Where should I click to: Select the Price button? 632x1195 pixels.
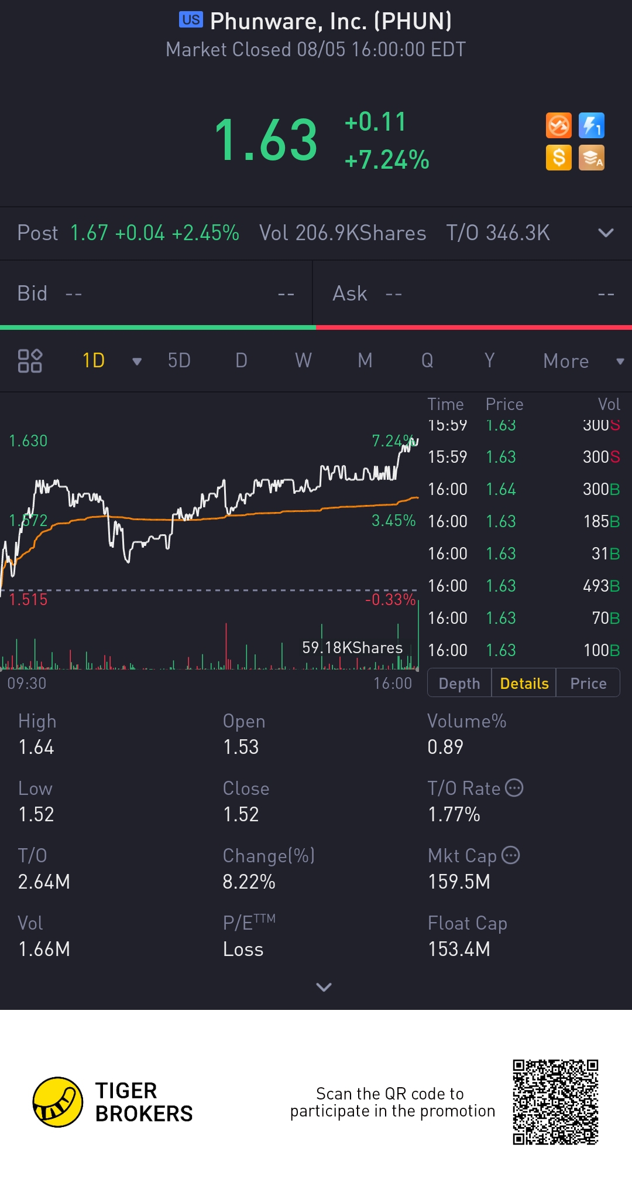(588, 683)
